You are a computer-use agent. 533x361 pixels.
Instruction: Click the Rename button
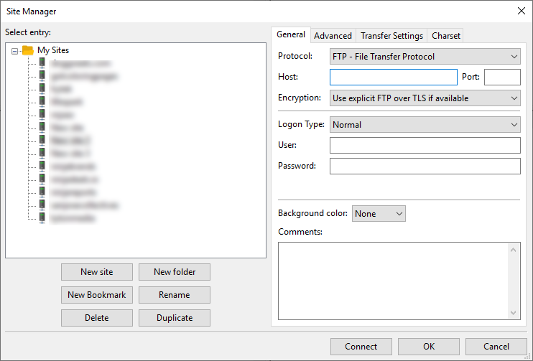(x=175, y=295)
